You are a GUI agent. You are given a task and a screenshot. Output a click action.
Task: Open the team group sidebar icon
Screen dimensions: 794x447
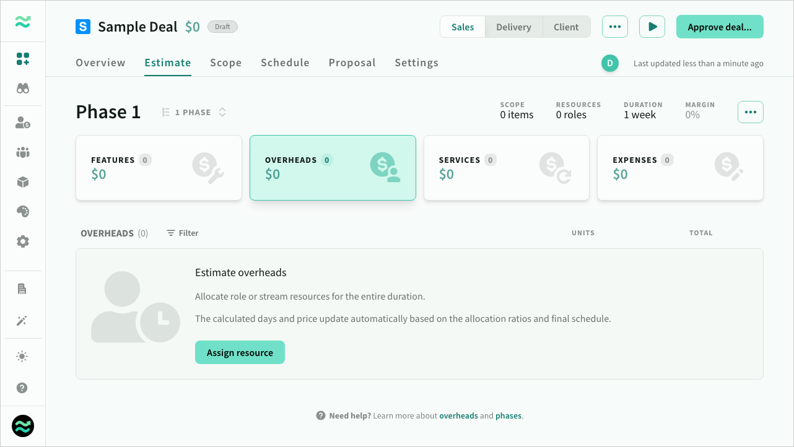pyautogui.click(x=23, y=152)
